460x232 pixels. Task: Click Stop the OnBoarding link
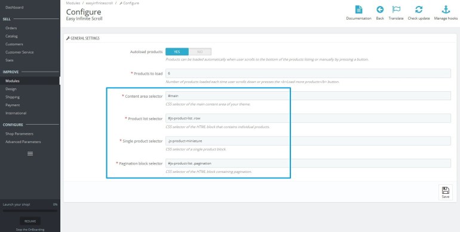30,230
